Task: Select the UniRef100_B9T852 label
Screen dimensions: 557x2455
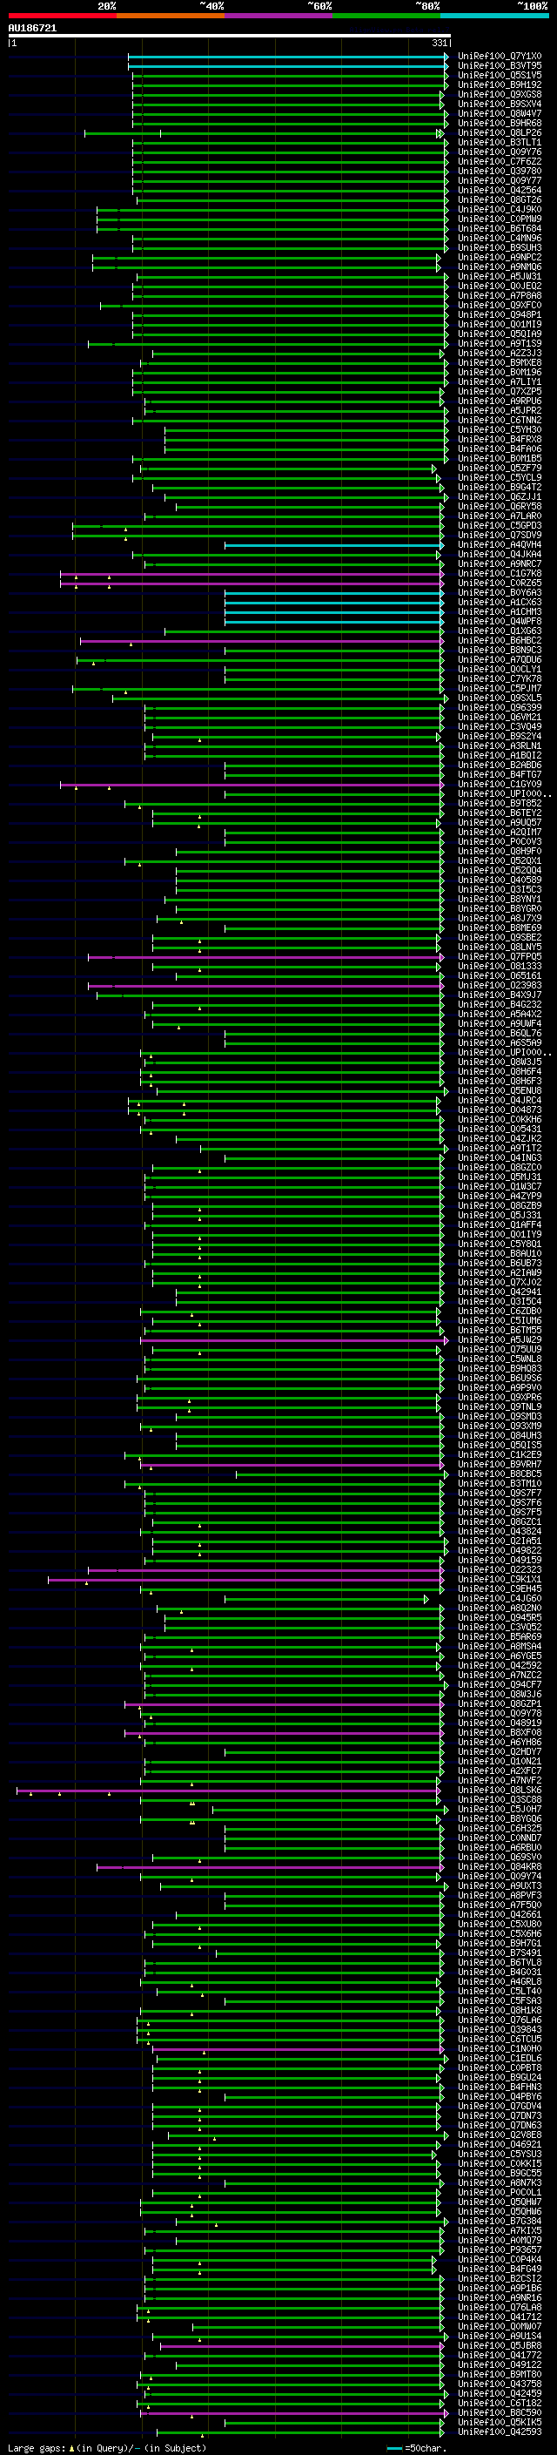Action: 499,804
